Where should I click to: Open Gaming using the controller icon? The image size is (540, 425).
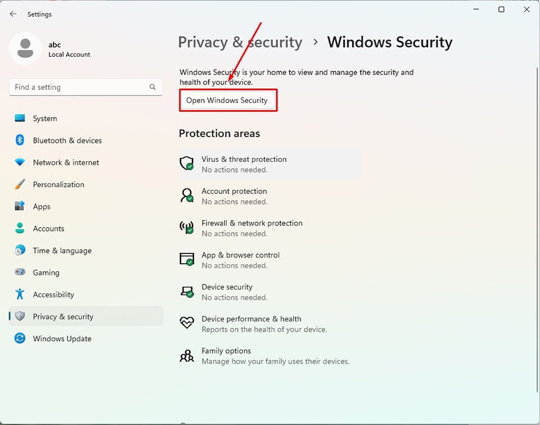[19, 272]
